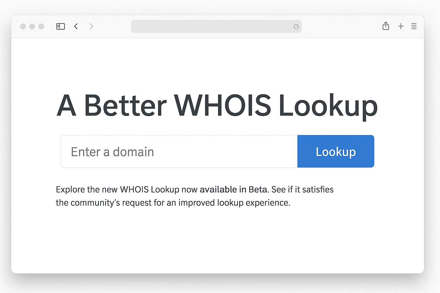Screen dimensions: 440x293
Task: Click the blank page area below the description
Action: tap(218, 243)
